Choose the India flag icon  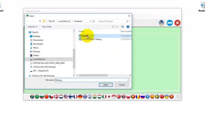point(94,96)
